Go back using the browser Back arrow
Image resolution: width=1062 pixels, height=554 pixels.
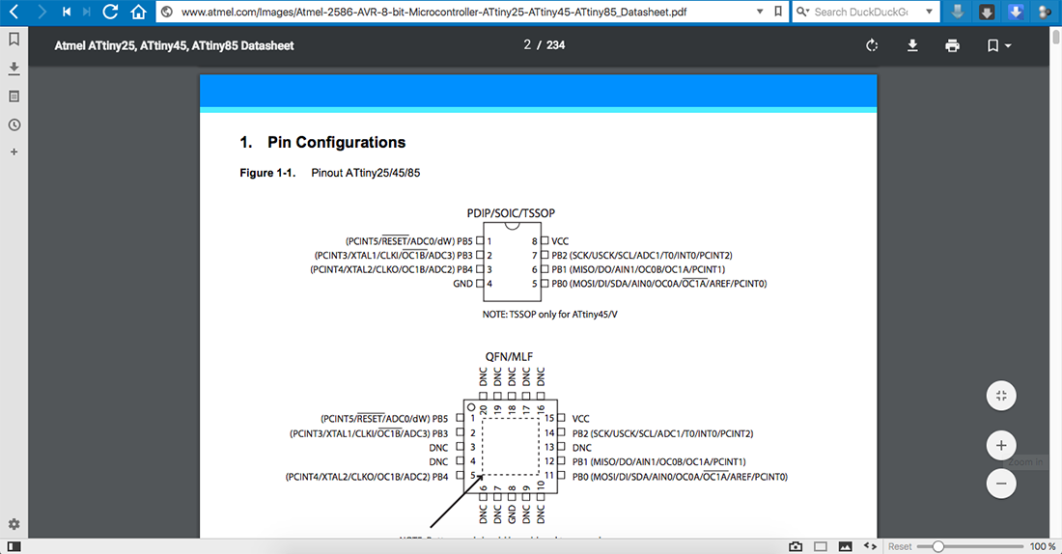14,12
